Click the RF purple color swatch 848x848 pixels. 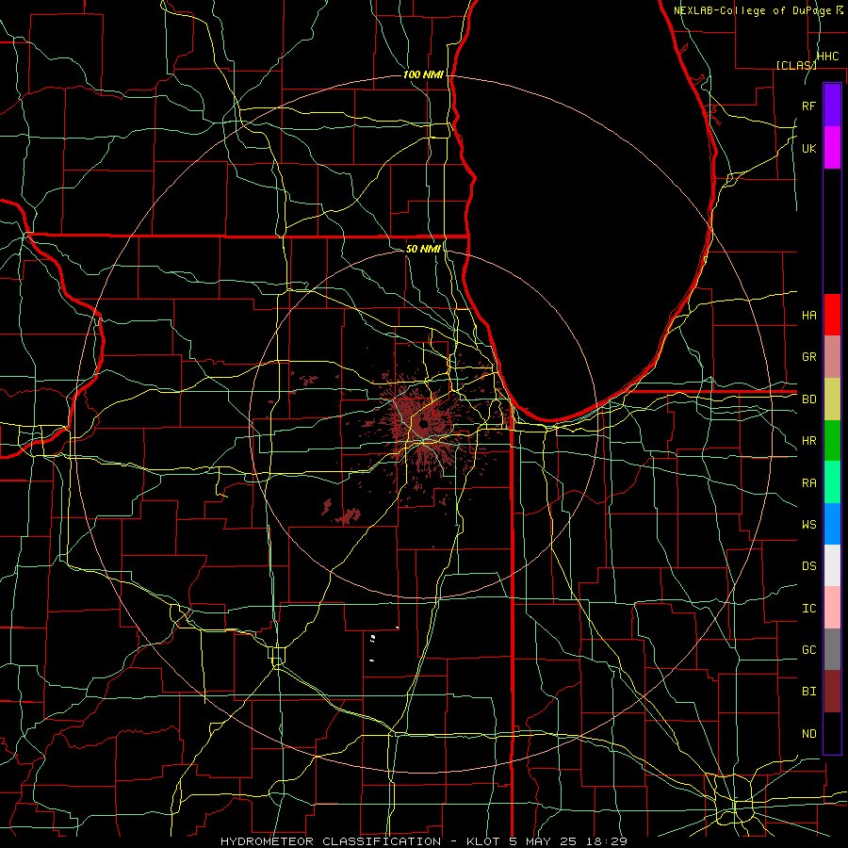[832, 106]
